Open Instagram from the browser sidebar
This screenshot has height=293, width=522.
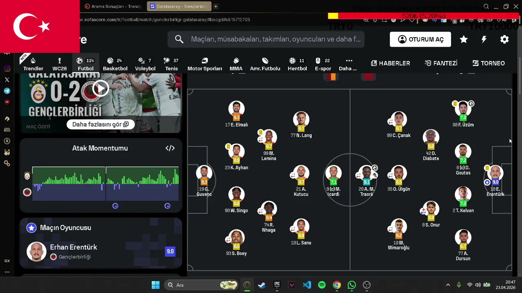pyautogui.click(x=7, y=68)
